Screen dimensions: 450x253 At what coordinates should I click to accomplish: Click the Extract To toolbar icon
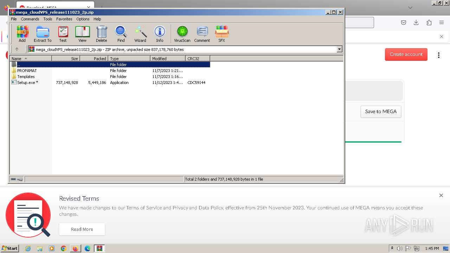(x=43, y=34)
